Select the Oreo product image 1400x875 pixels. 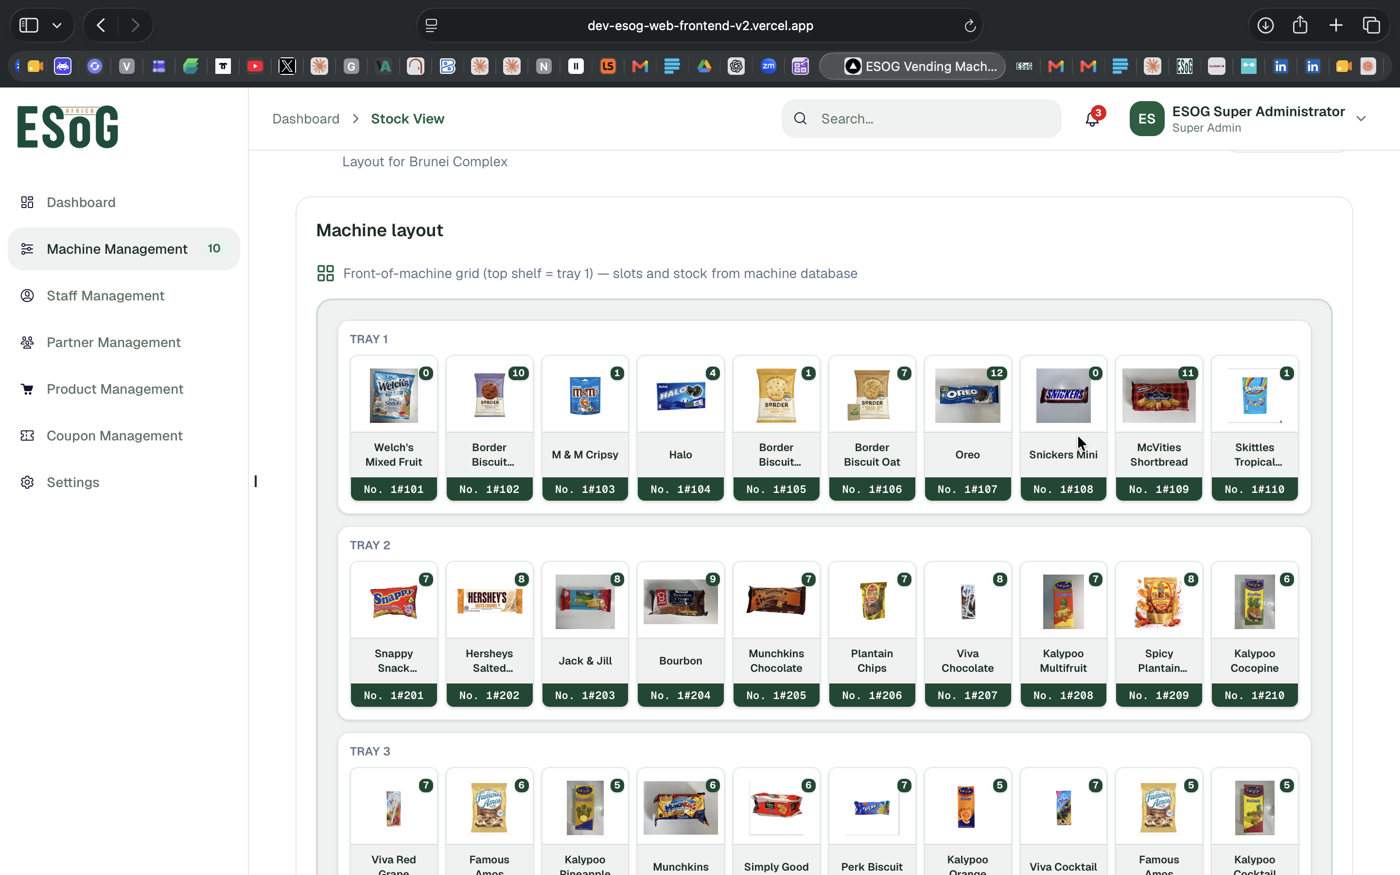pos(967,396)
